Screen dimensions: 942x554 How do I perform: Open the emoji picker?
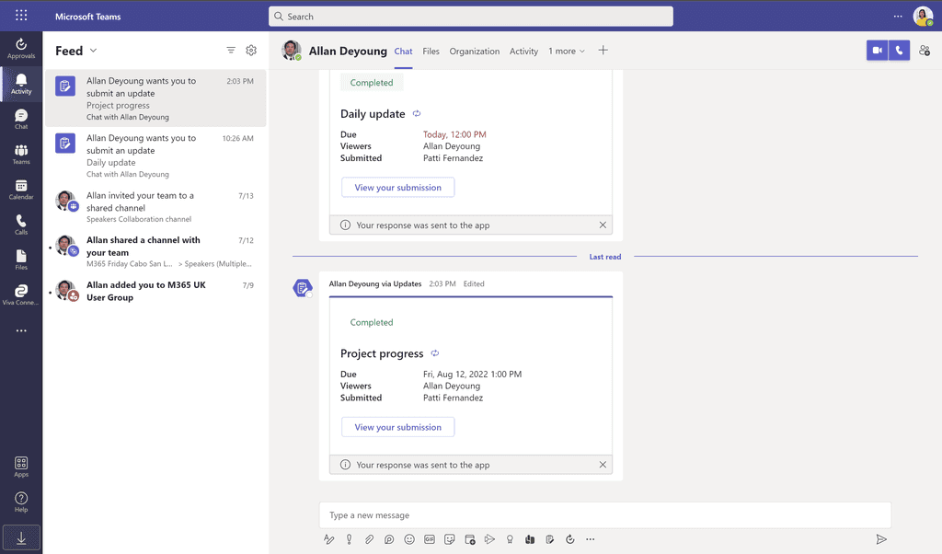click(x=409, y=539)
